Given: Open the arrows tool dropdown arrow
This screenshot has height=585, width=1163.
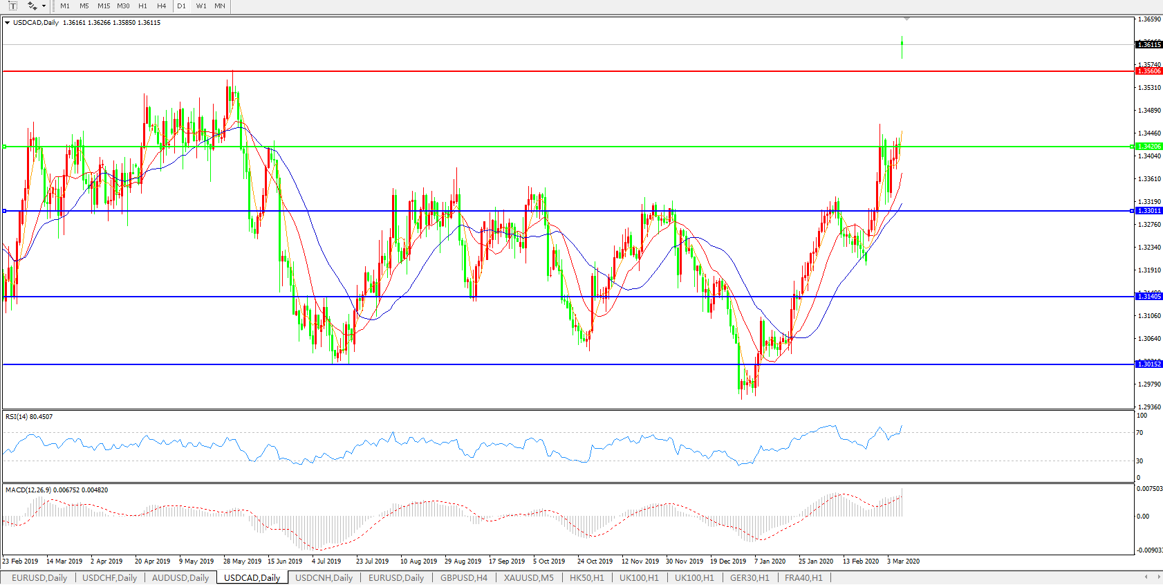Looking at the screenshot, I should coord(44,6).
